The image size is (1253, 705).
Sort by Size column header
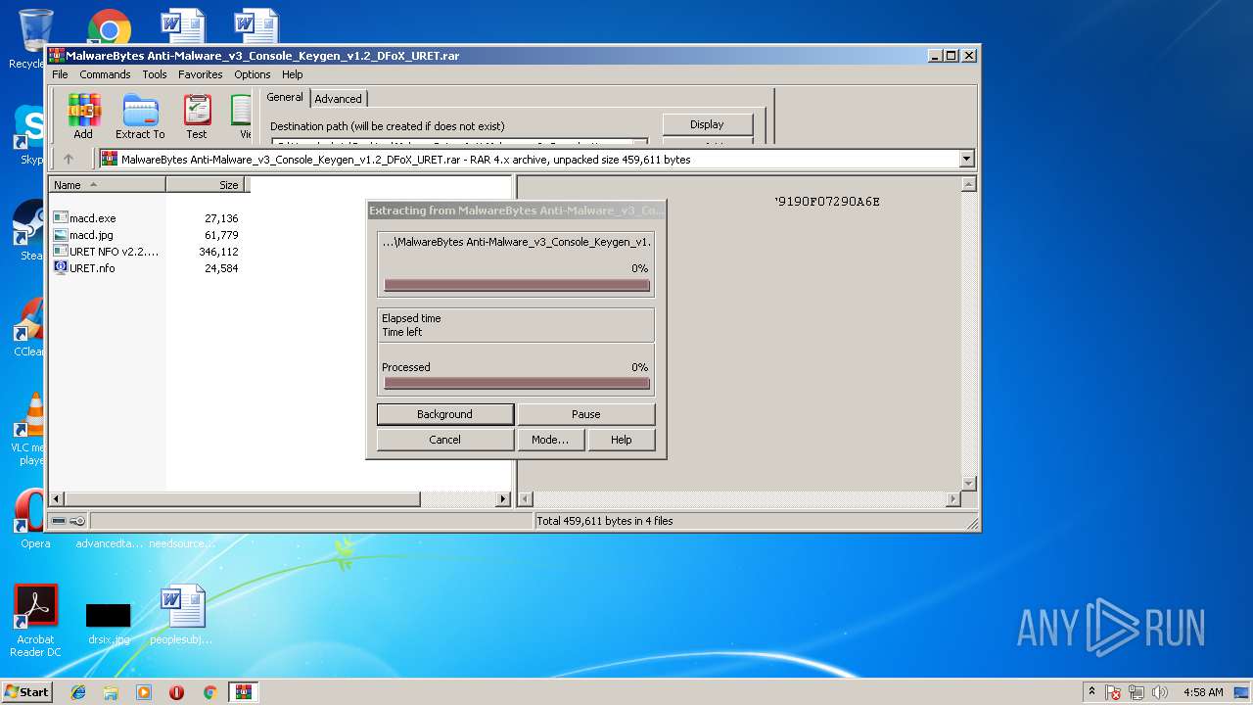(x=205, y=184)
